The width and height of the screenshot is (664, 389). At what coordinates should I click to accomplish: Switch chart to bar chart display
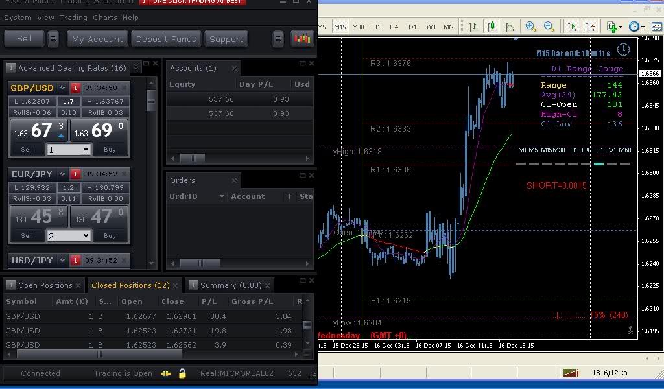(473, 27)
